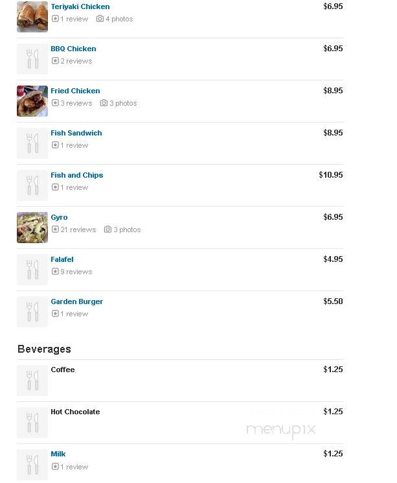Click the fork and knife placeholder for Falafel
The width and height of the screenshot is (397, 483).
tap(32, 270)
